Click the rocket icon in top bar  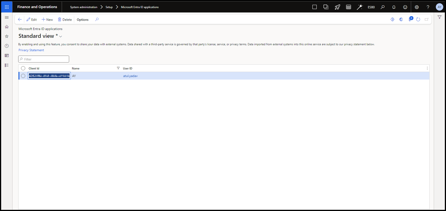tap(337, 7)
